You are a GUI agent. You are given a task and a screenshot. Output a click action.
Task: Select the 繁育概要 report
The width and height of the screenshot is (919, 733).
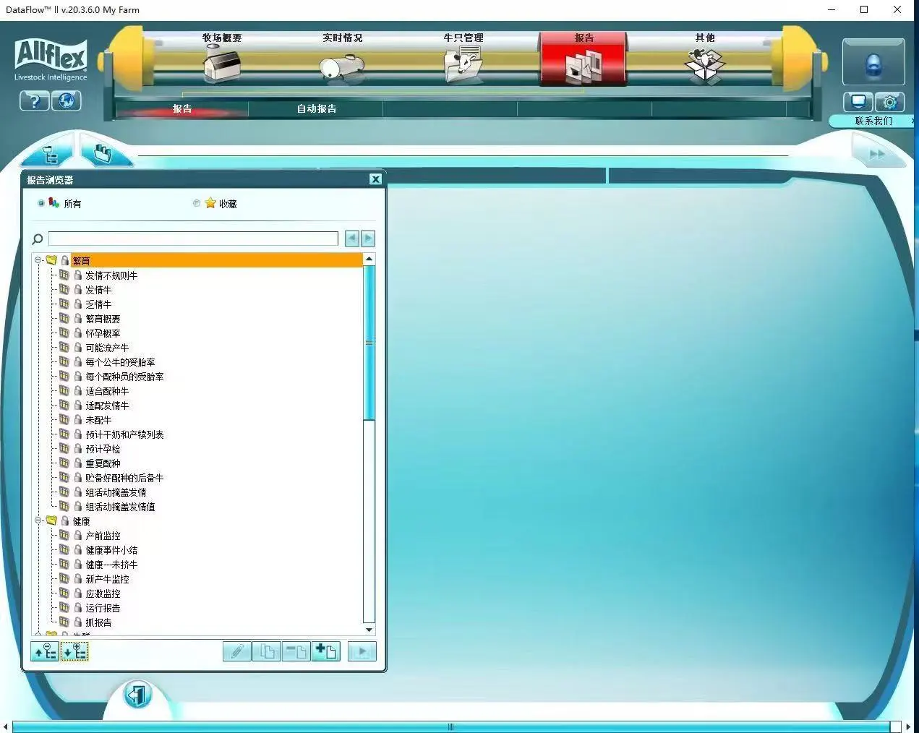click(103, 319)
